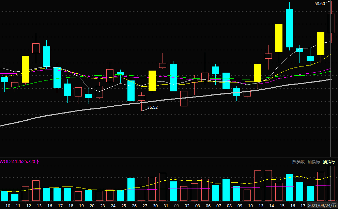
Task: Click date label 20 on the time axis
Action: point(92,206)
